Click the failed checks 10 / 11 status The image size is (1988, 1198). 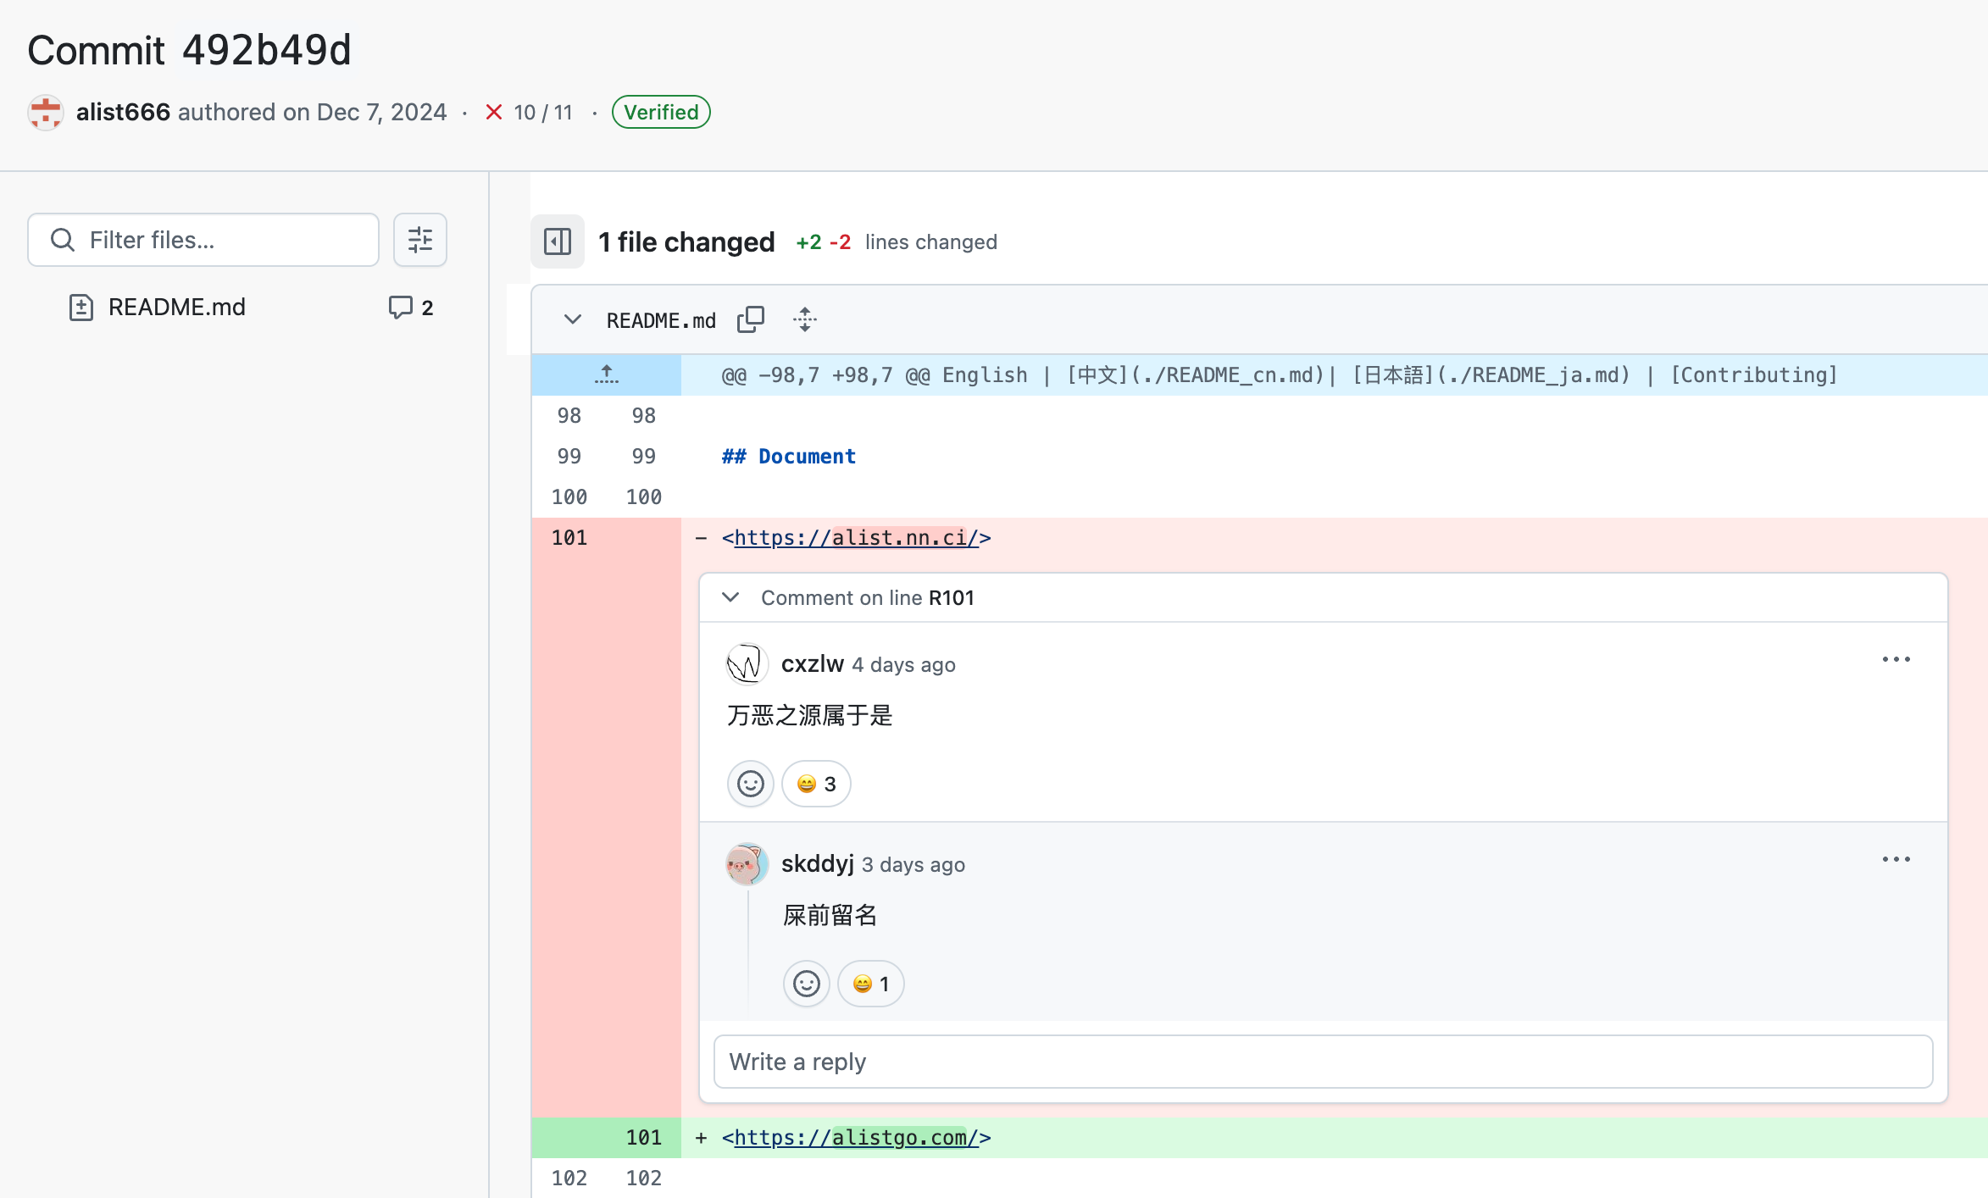click(x=530, y=113)
